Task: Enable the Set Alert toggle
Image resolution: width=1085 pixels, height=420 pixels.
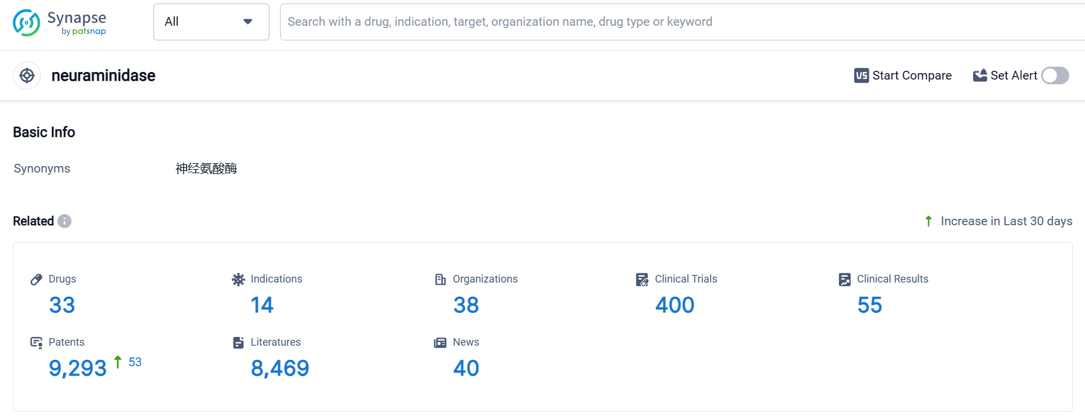Action: [x=1055, y=75]
